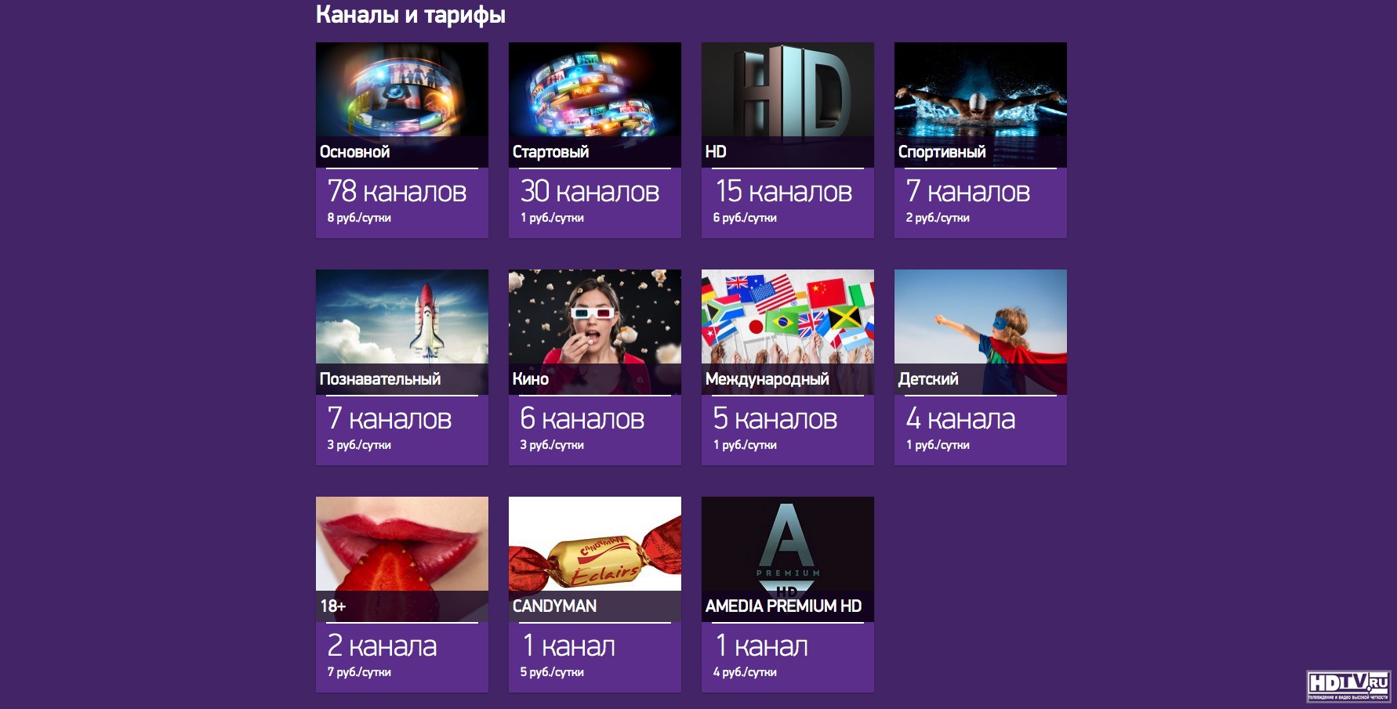Select the 18+ package lips image
Image resolution: width=1397 pixels, height=709 pixels.
(x=401, y=559)
